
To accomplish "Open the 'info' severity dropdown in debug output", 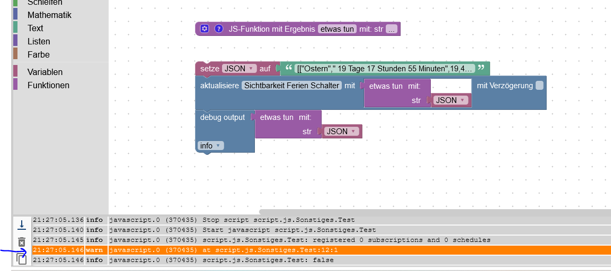I will point(211,146).
